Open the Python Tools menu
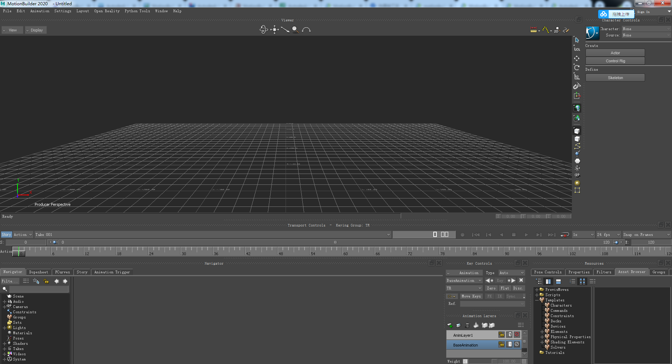 pyautogui.click(x=137, y=11)
